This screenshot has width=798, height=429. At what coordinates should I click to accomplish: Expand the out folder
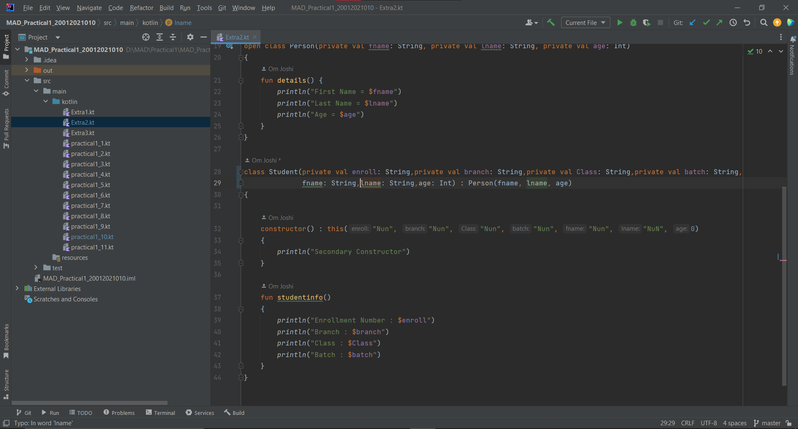pyautogui.click(x=27, y=70)
